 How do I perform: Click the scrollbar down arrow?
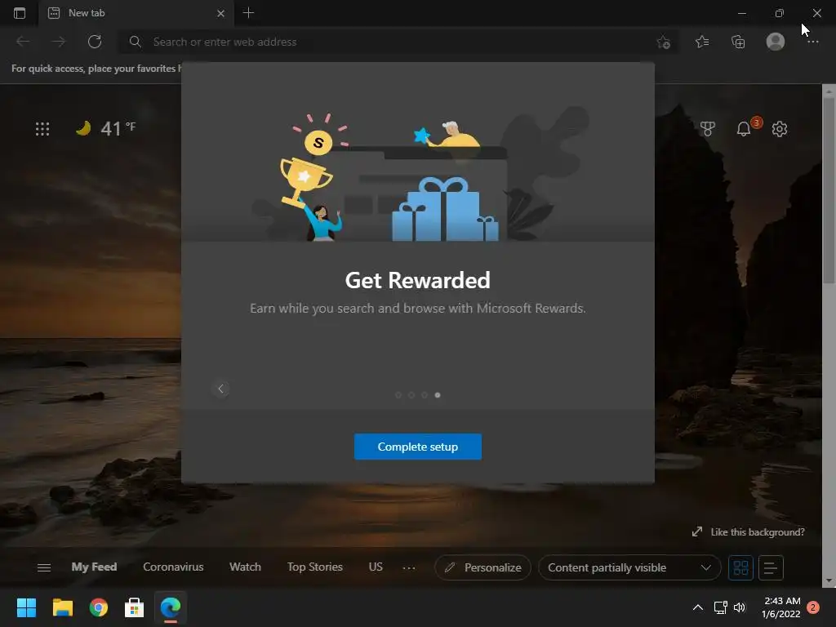[829, 580]
